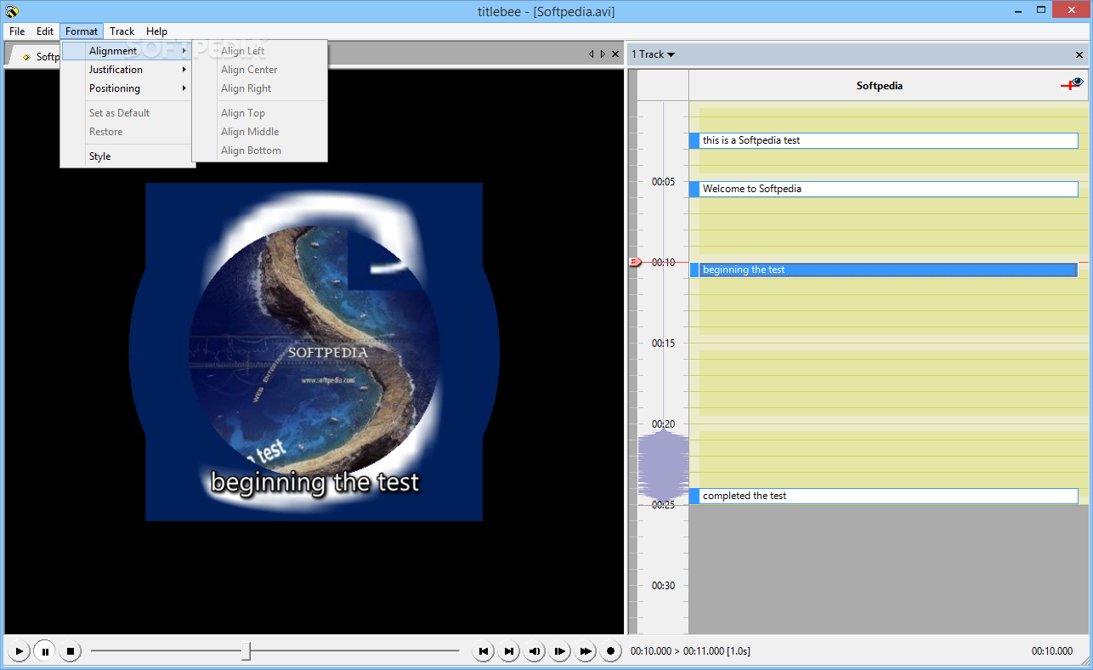The height and width of the screenshot is (670, 1093).
Task: Click the titlebee bee icon in title bar
Action: [12, 11]
